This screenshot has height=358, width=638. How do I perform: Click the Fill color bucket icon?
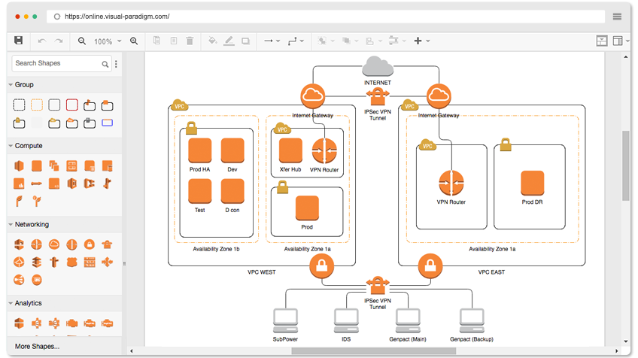[x=212, y=41]
